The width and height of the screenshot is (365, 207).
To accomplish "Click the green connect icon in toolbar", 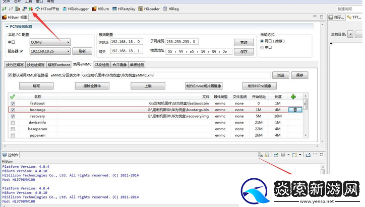I will (4, 9).
